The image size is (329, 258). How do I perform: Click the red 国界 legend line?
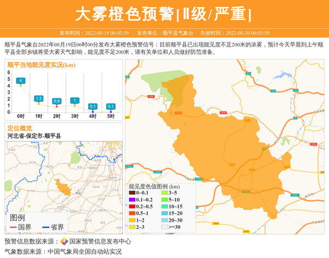click(x=13, y=227)
